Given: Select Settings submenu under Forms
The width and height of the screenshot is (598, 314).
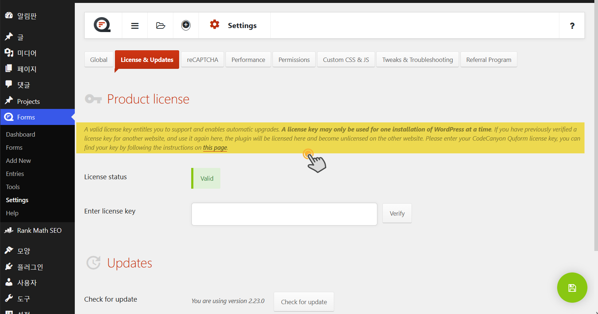Looking at the screenshot, I should pyautogui.click(x=17, y=200).
